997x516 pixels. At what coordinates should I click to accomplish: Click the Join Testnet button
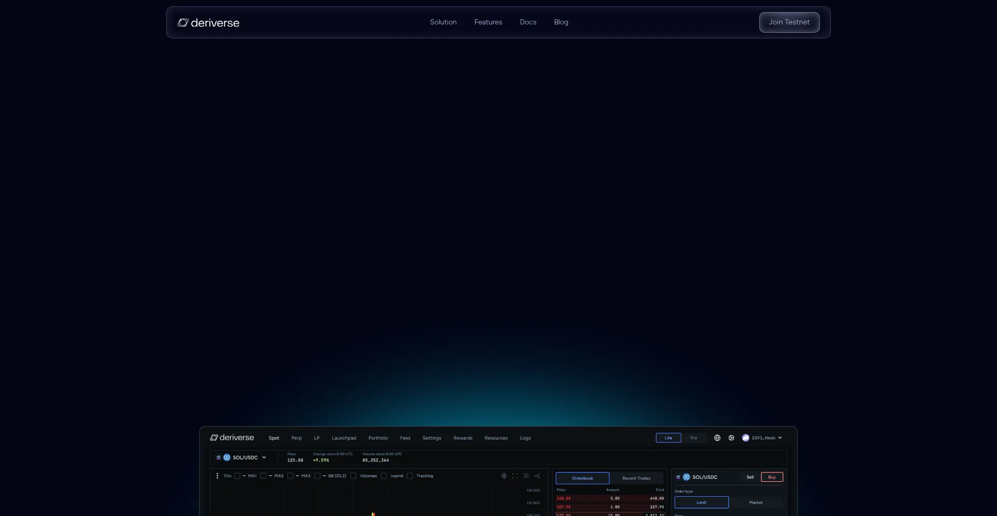789,22
